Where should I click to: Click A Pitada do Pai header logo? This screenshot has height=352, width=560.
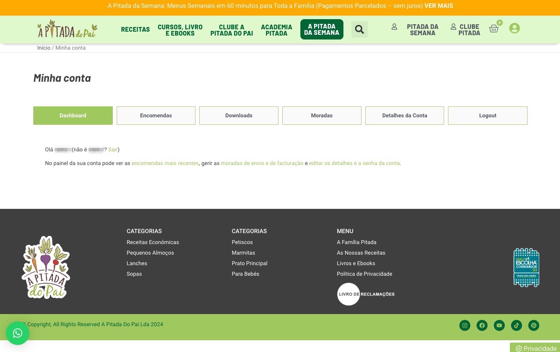tap(67, 29)
